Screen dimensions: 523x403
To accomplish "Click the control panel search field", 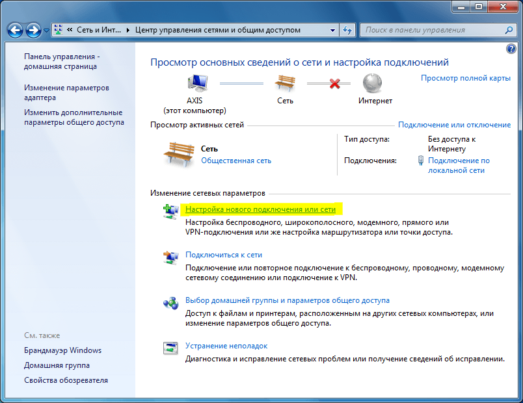I will tap(433, 30).
